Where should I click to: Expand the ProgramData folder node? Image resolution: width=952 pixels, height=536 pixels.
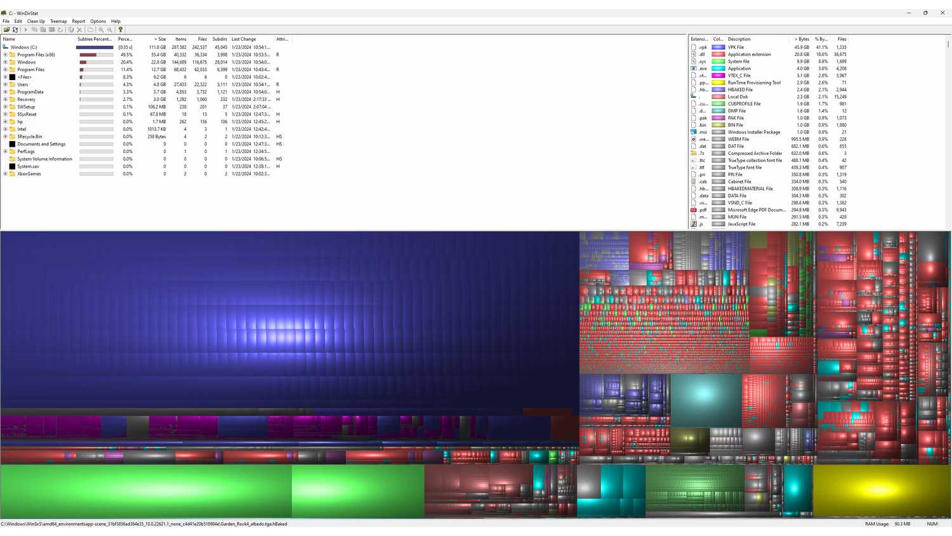click(5, 92)
